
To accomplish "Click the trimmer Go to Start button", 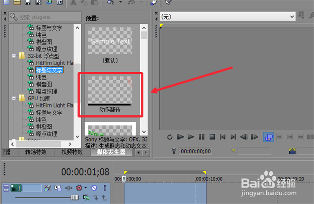I will coord(223,137).
